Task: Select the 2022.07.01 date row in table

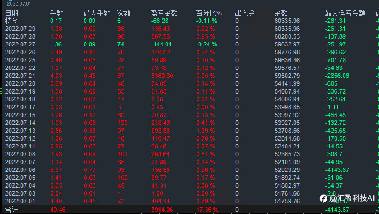Action: click(x=20, y=201)
